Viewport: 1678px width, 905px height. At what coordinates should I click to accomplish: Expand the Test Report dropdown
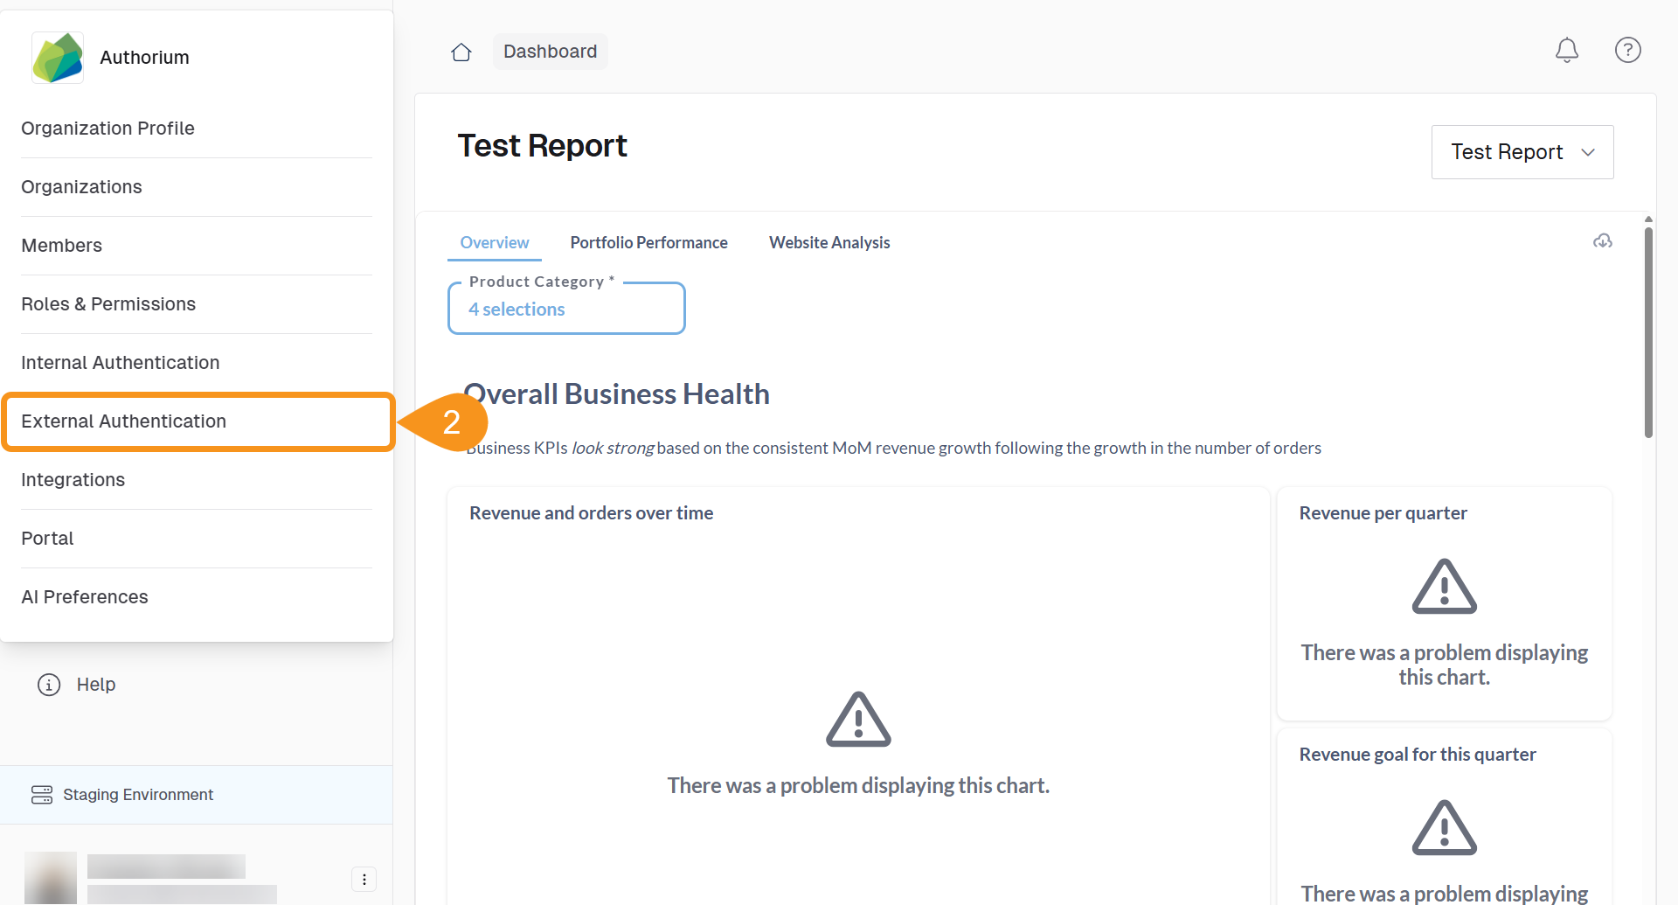coord(1522,152)
